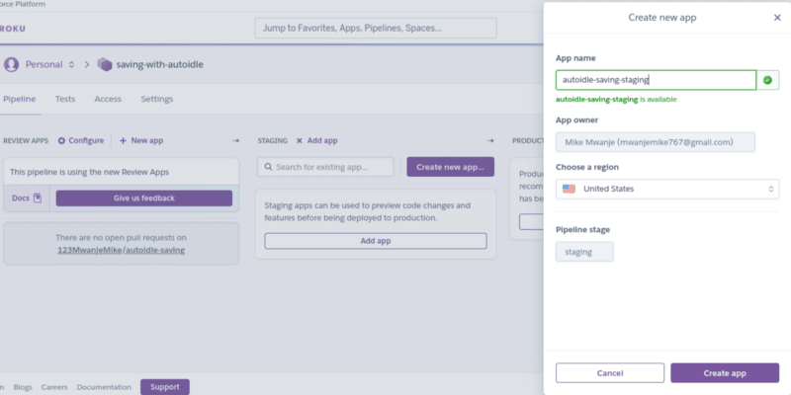Click the Docs document icon
791x395 pixels.
38,197
